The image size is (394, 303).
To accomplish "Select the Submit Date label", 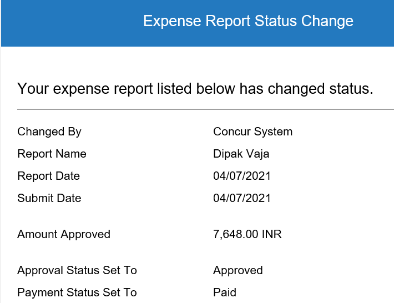I will click(49, 198).
